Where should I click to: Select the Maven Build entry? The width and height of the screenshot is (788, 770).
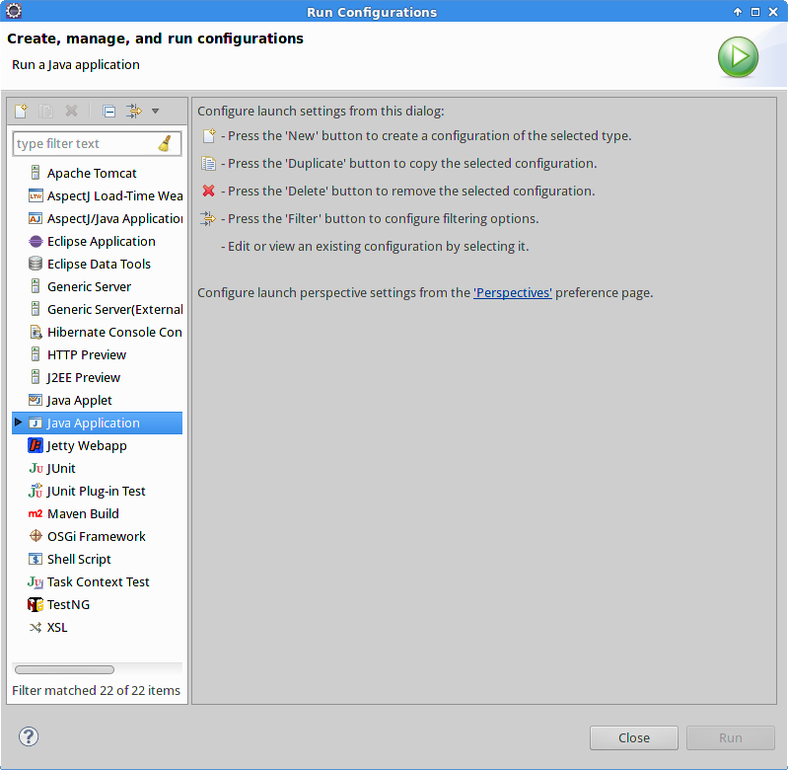(x=84, y=513)
